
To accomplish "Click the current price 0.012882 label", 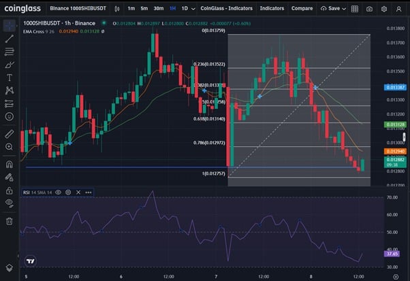I will [395, 162].
